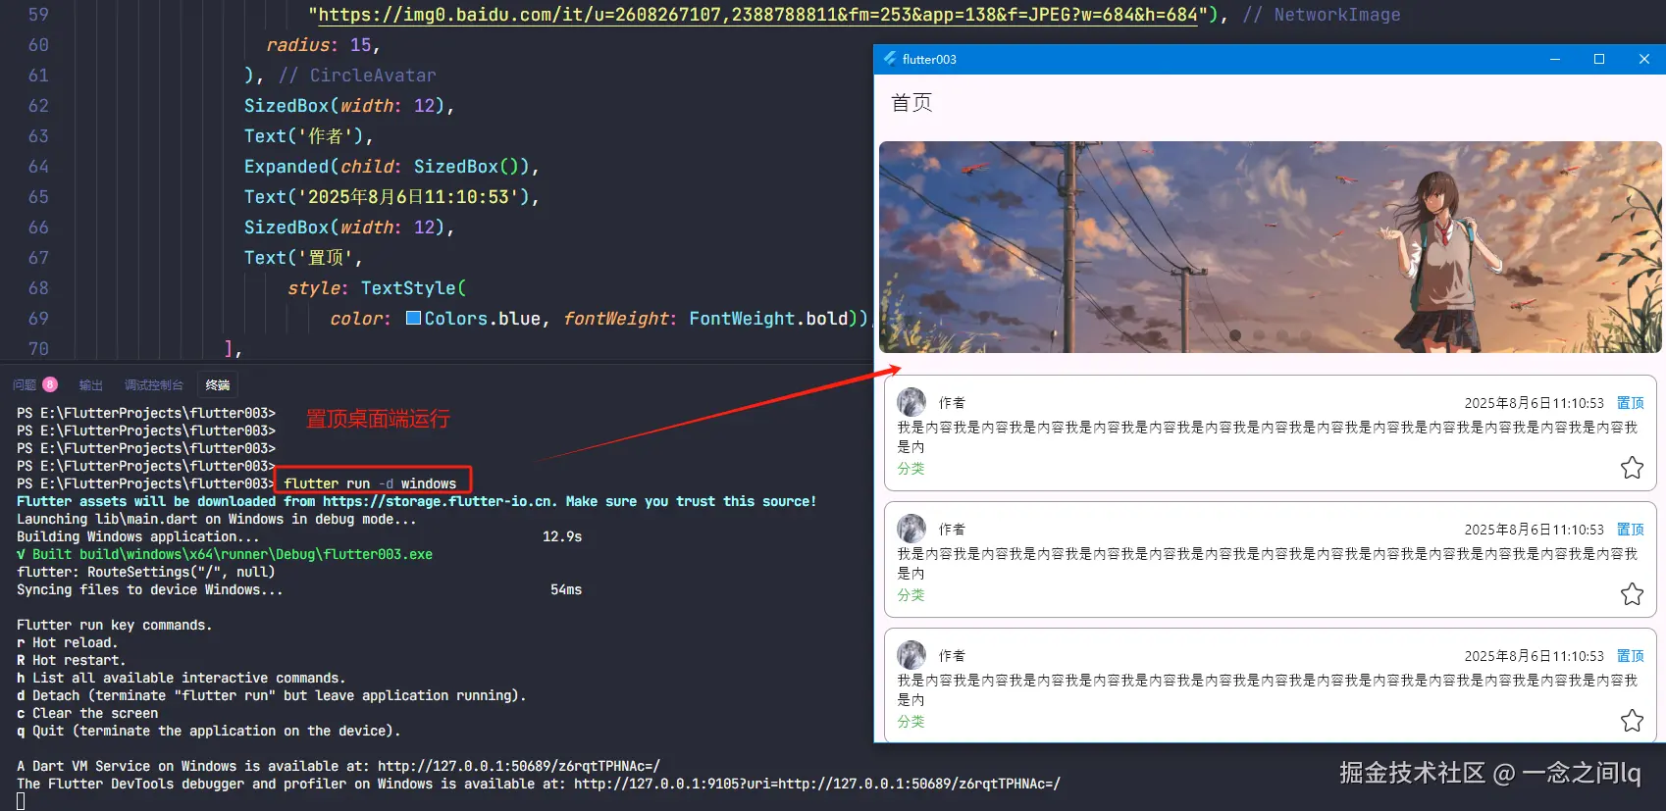Click 'radius: 15,' on line 60

click(x=323, y=45)
